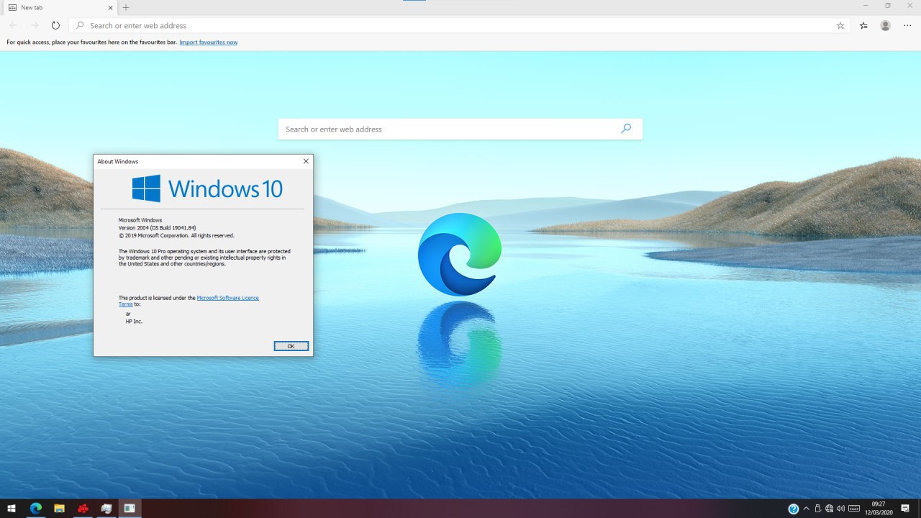This screenshot has width=921, height=518.
Task: Restore down the Edge window
Action: pyautogui.click(x=888, y=6)
